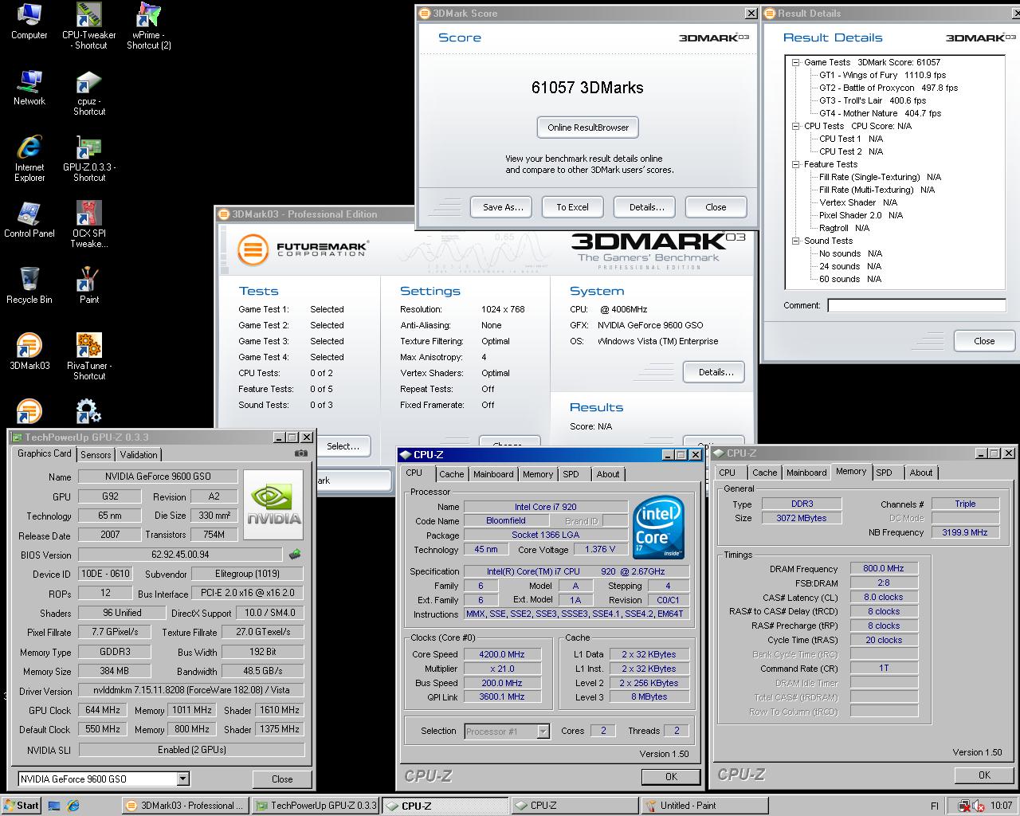The image size is (1020, 816).
Task: Open the Mainboard tab in CPU-Z CPU window
Action: click(x=493, y=474)
